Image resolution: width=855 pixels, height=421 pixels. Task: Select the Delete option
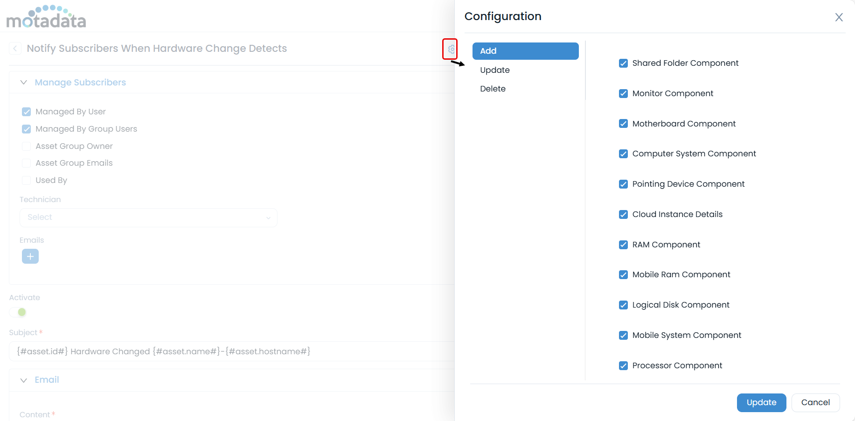pos(493,88)
